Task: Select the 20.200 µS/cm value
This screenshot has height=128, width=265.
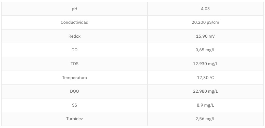Action: [x=205, y=22]
